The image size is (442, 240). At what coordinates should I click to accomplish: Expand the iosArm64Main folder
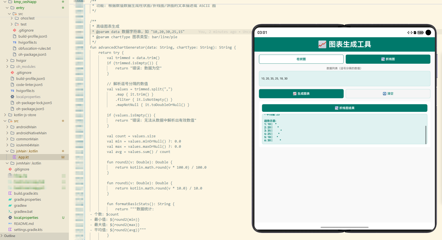pos(7,145)
